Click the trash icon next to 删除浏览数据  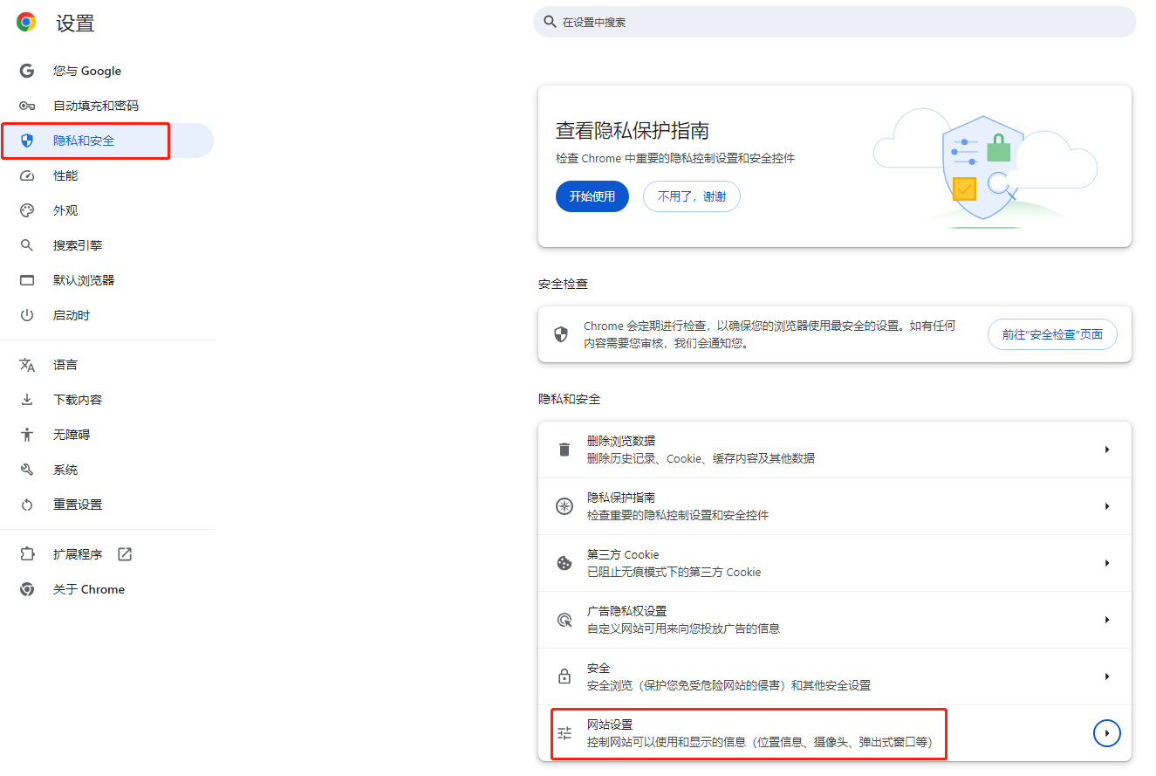(x=564, y=449)
